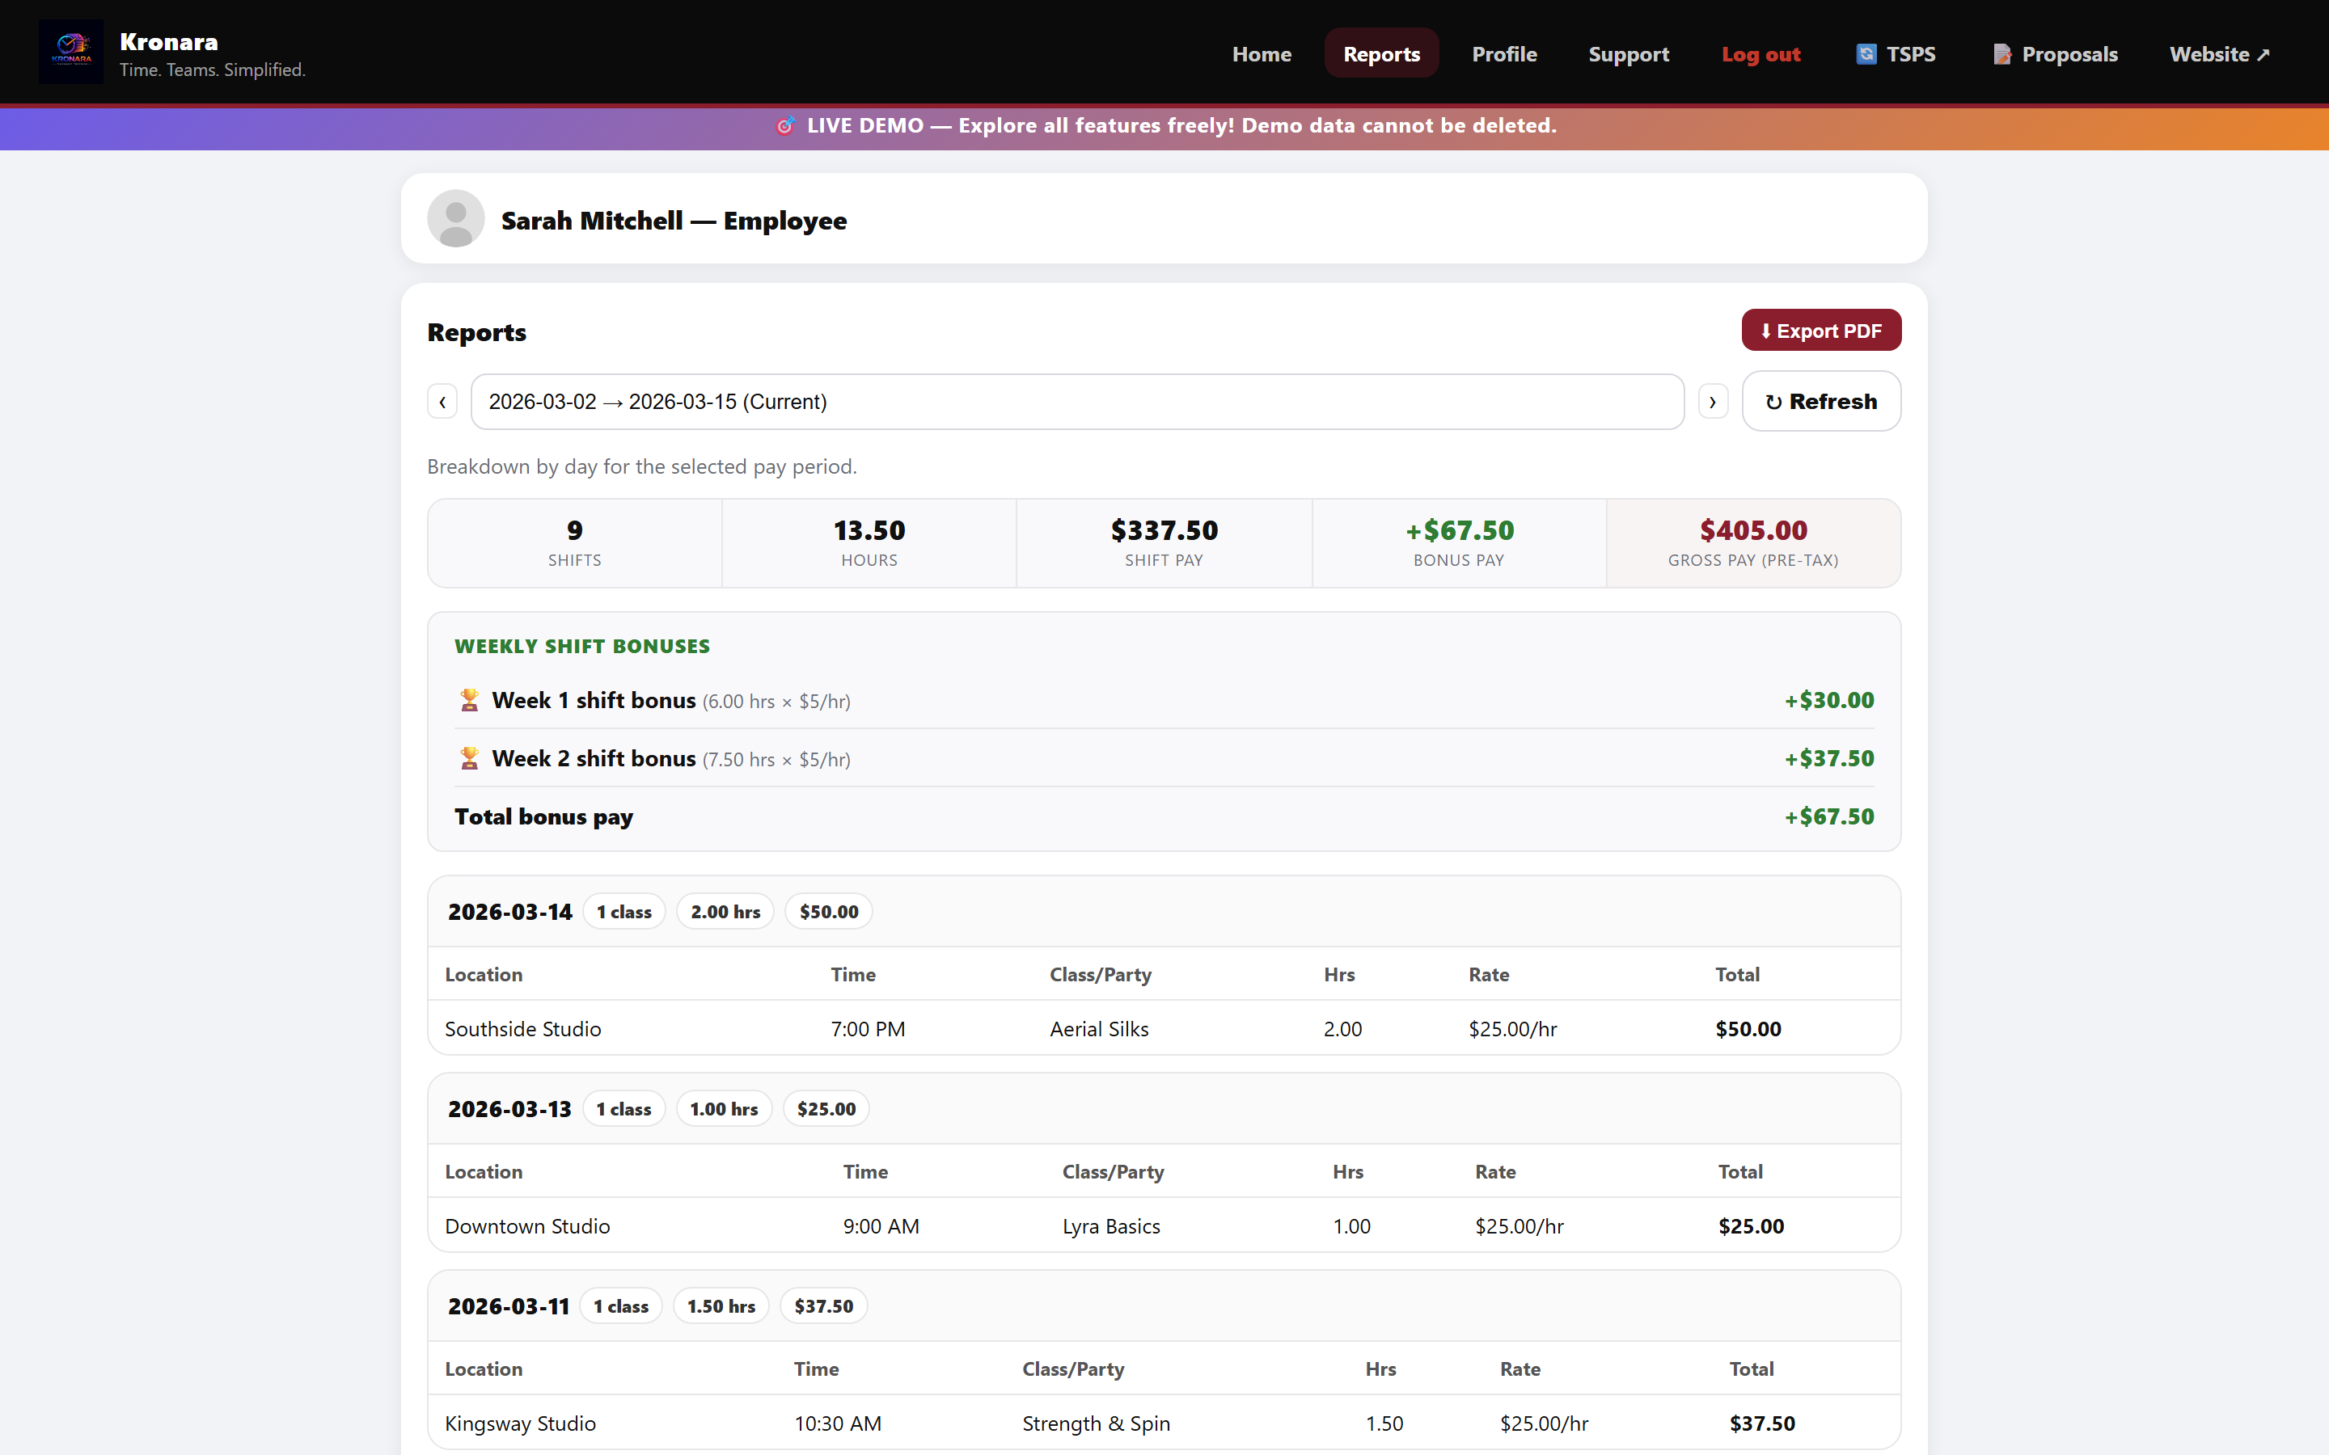Click the Week 1 trophy icon
The width and height of the screenshot is (2329, 1455).
point(470,699)
